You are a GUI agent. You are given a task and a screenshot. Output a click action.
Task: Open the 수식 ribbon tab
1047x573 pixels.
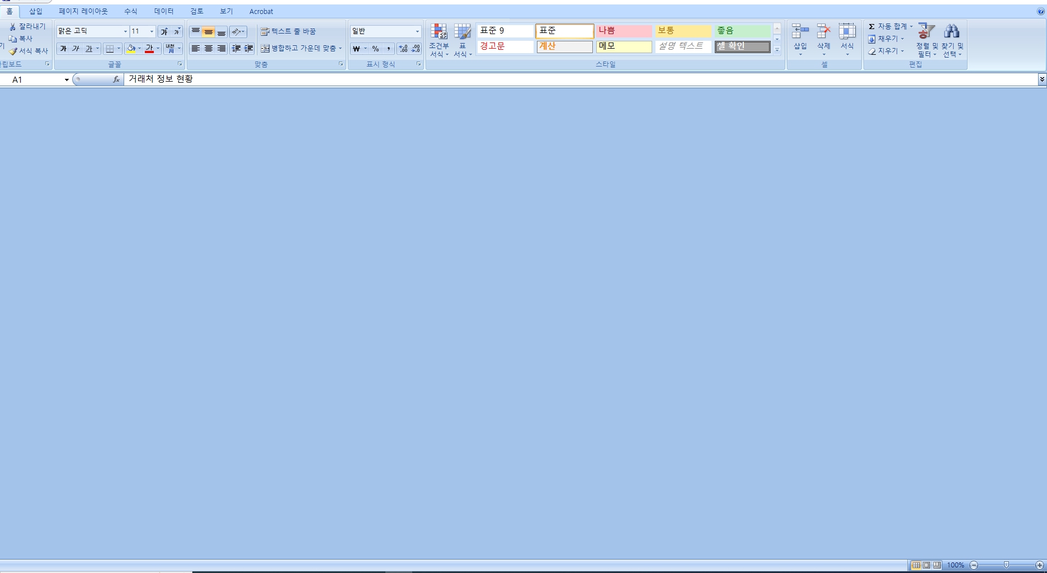130,11
